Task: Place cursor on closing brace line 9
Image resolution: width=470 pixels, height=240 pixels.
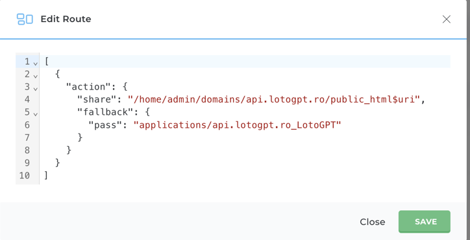Action: (58, 163)
